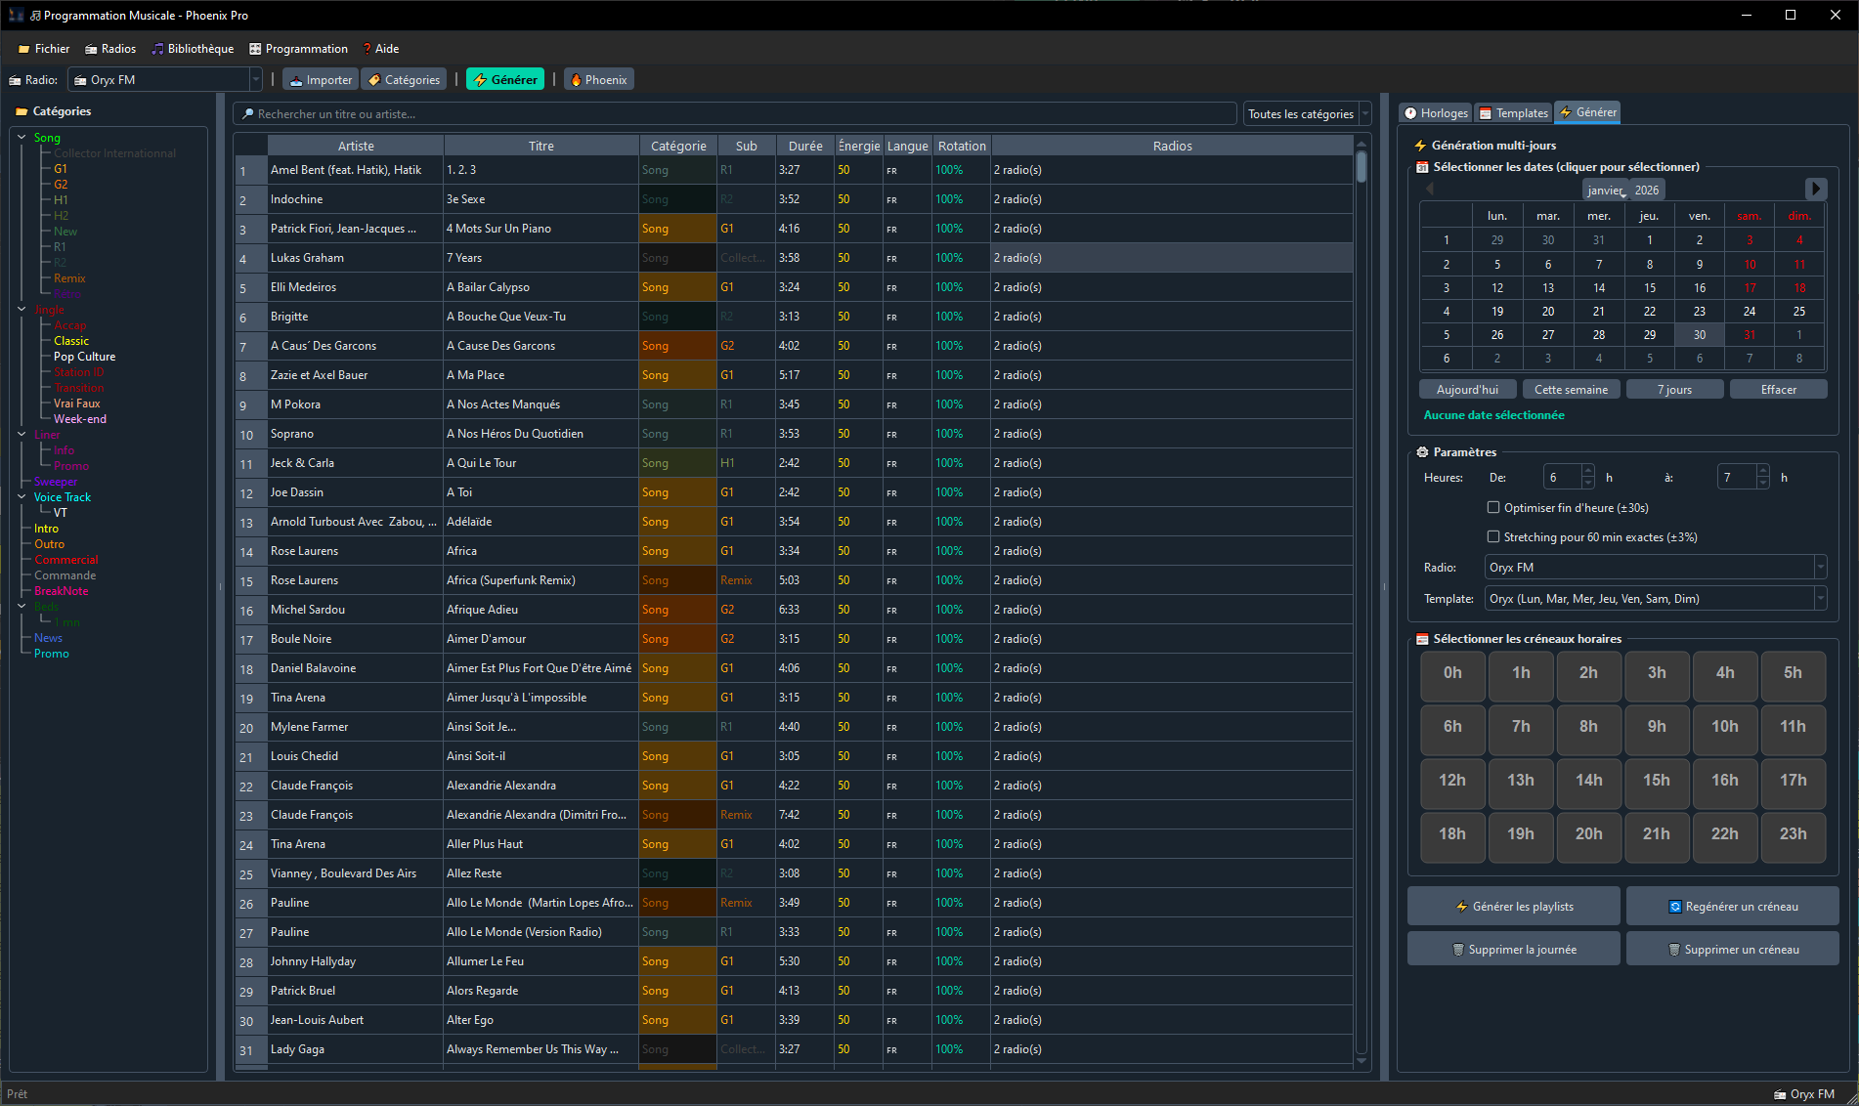This screenshot has height=1106, width=1859.
Task: Click the Regénérer un créneau refresh icon
Action: click(x=1675, y=907)
